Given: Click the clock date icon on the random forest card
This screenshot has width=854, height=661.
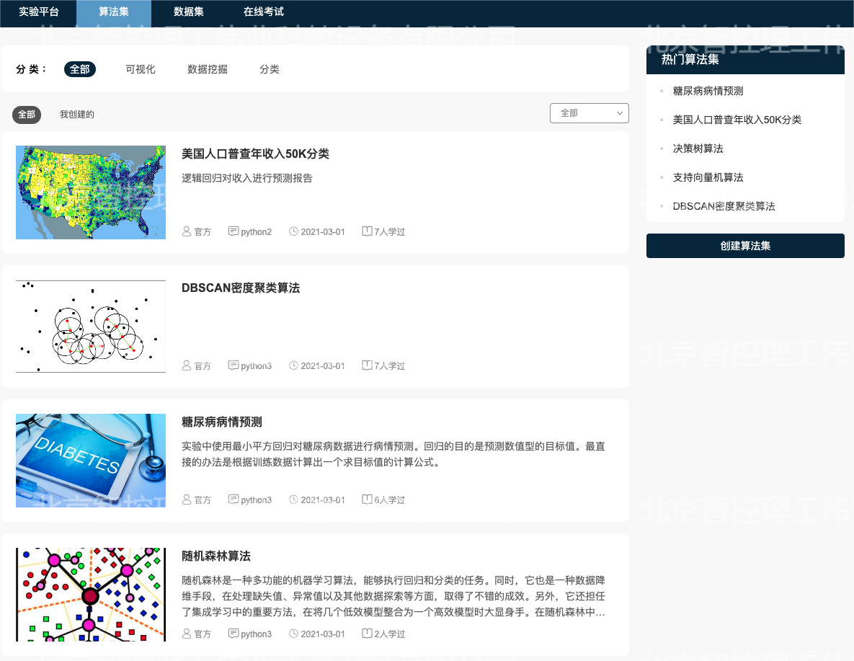Looking at the screenshot, I should [x=293, y=634].
